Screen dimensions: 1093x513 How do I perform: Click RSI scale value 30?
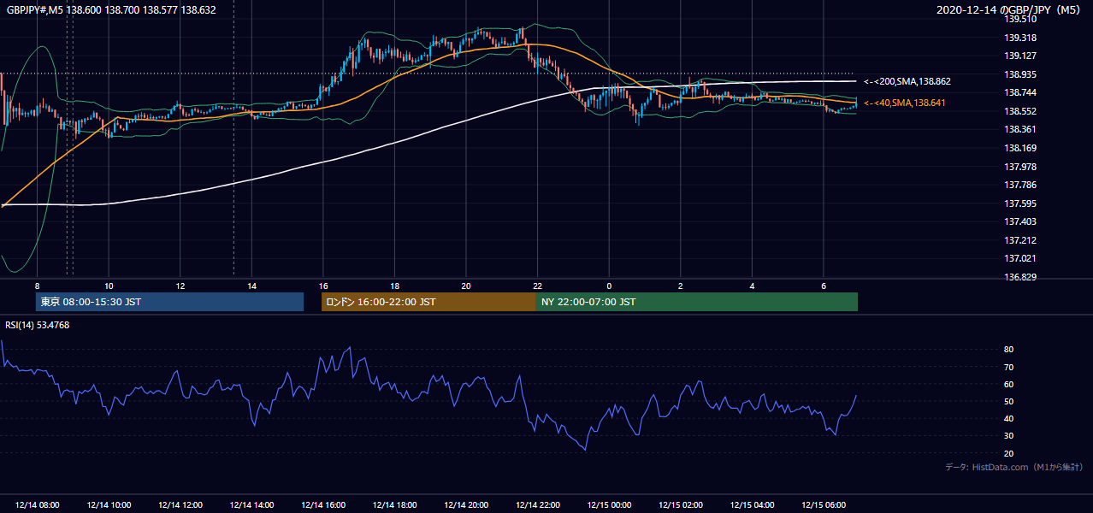pyautogui.click(x=1008, y=435)
